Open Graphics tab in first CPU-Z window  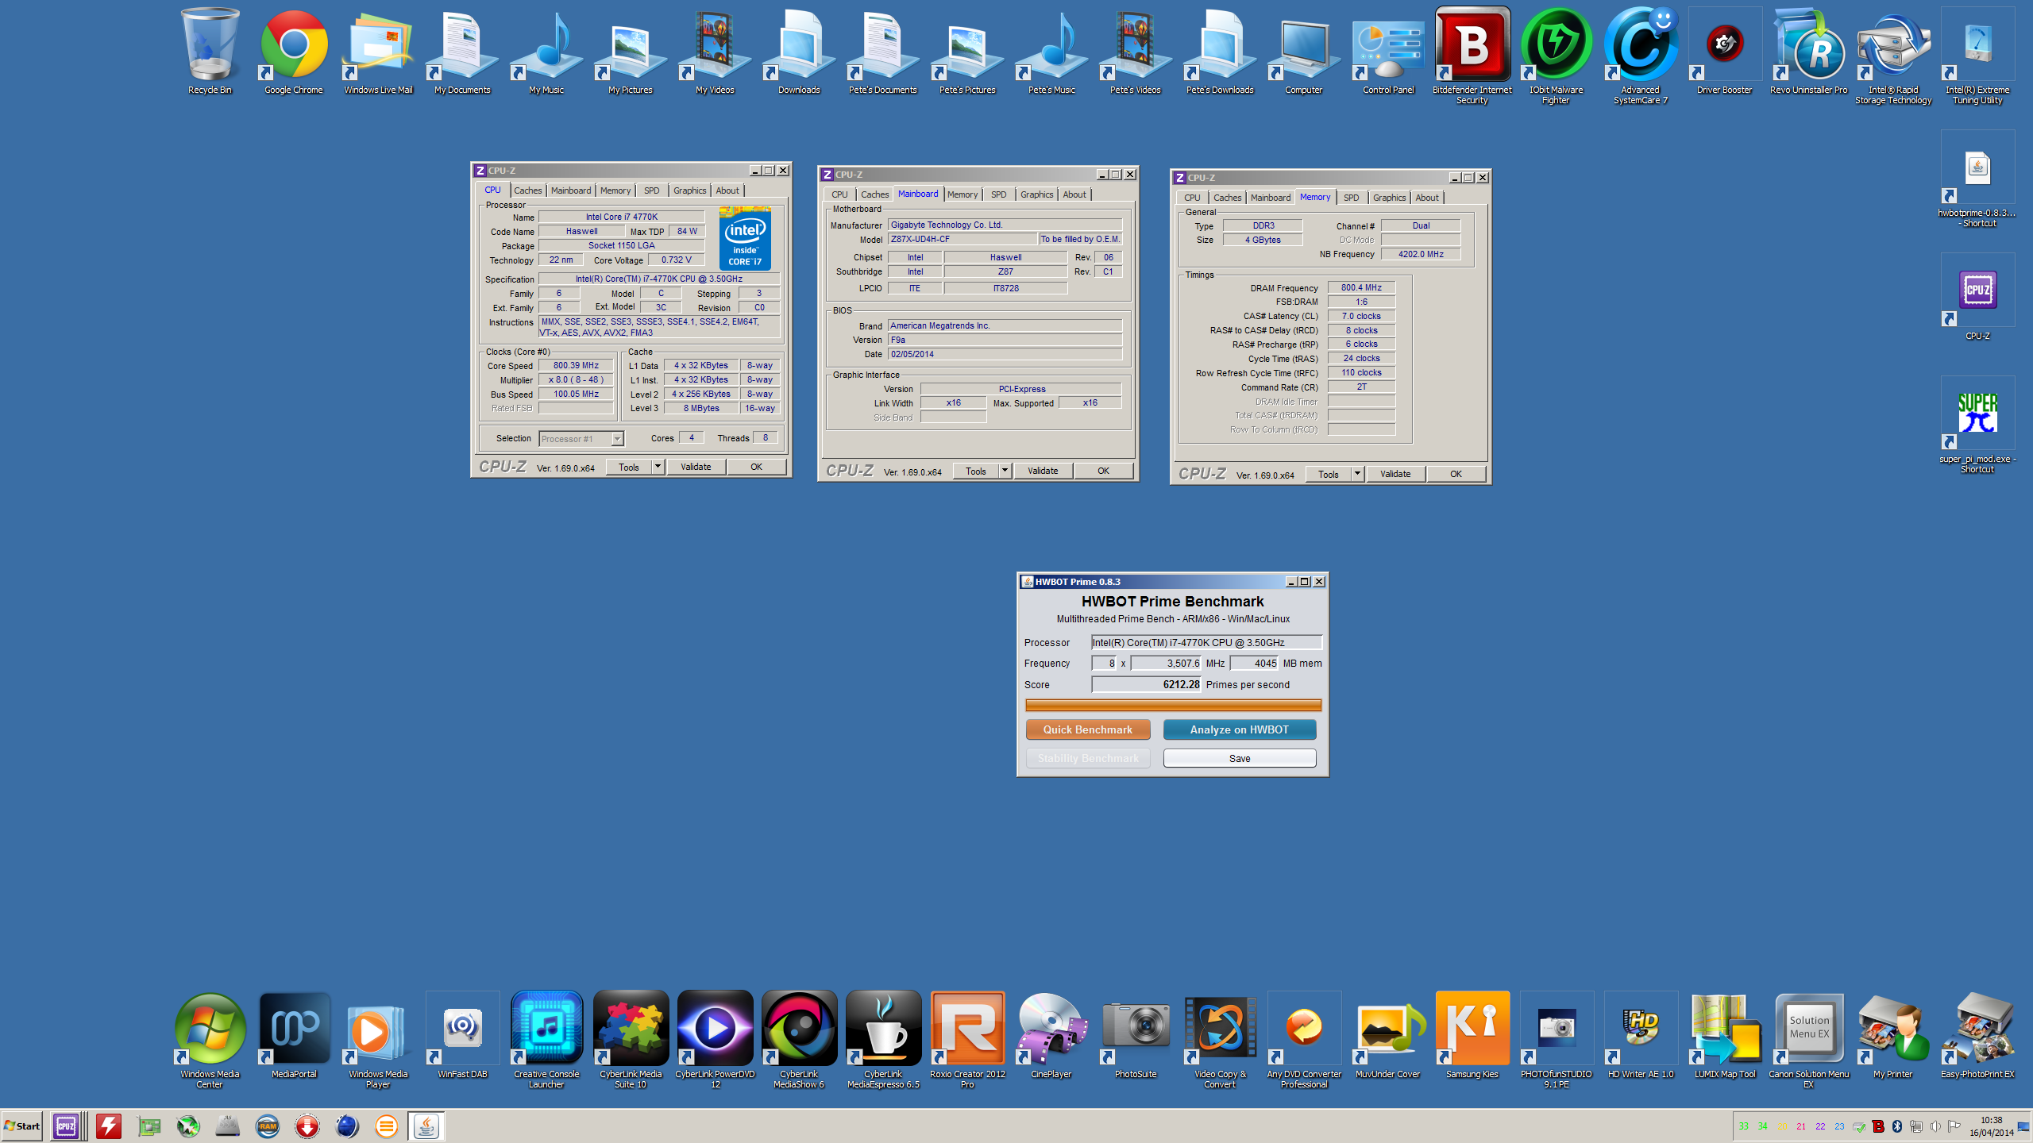pyautogui.click(x=689, y=190)
